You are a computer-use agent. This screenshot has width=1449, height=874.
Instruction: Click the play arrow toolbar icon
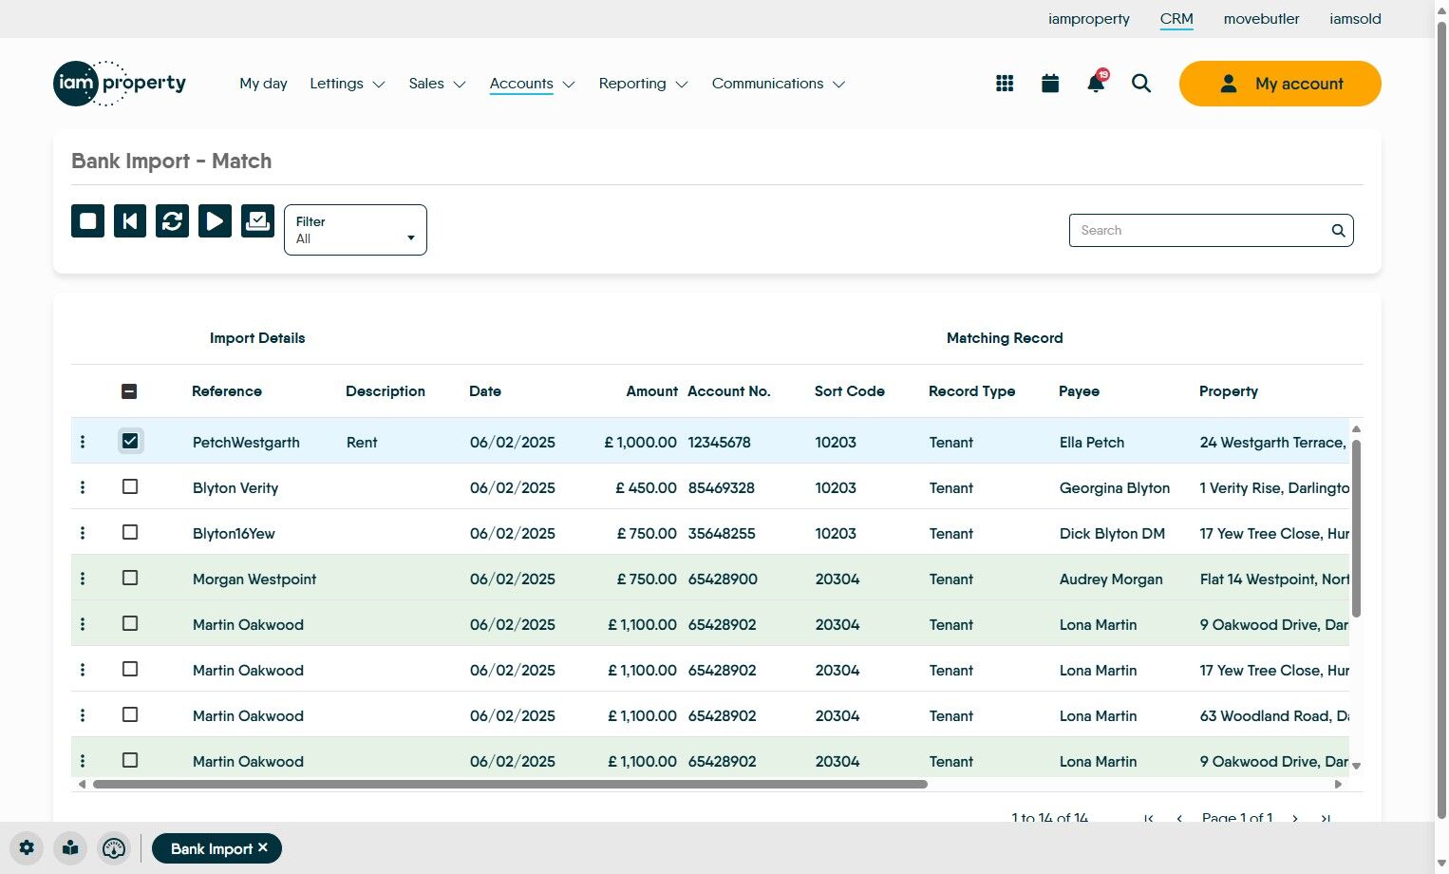(x=215, y=221)
